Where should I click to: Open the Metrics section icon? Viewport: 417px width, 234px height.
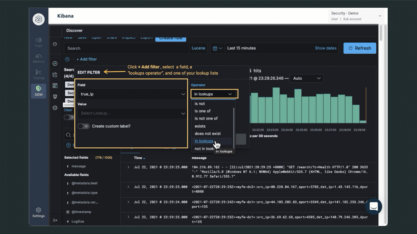pos(38,58)
